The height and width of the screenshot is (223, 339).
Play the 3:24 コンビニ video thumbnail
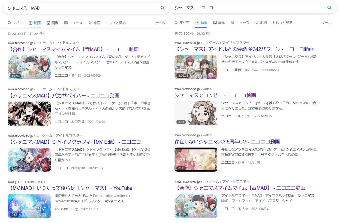click(x=196, y=113)
